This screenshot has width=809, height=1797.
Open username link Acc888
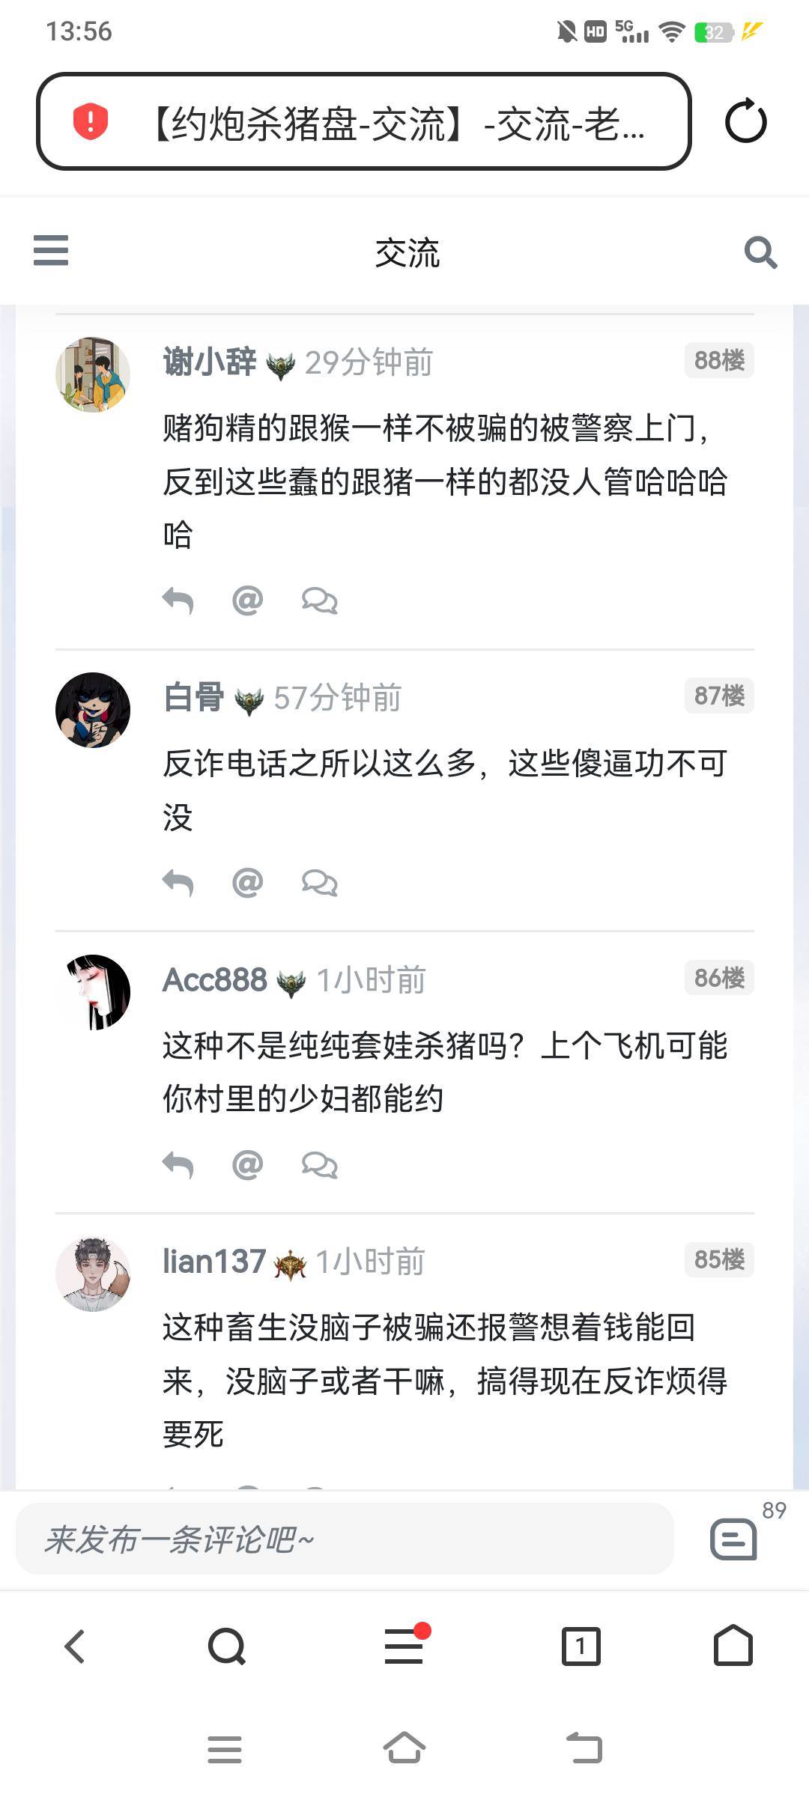[215, 979]
